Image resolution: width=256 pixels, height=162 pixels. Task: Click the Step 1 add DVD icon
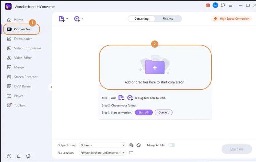click(x=130, y=98)
